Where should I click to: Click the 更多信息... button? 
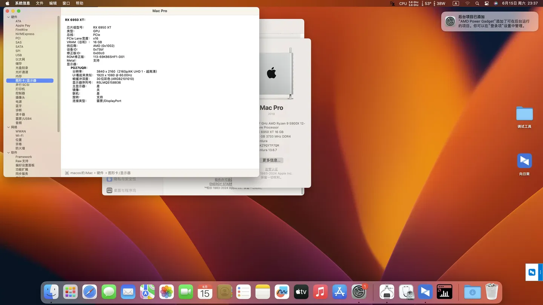pos(271,160)
